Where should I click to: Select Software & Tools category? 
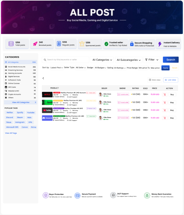(x=20, y=80)
